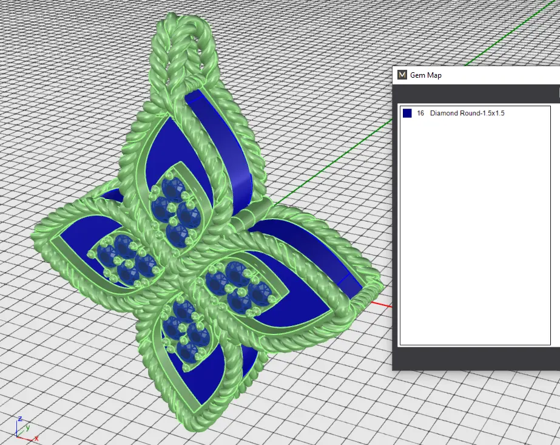Select the blue Diamond Round color swatch
The width and height of the screenshot is (560, 445).
pos(407,114)
